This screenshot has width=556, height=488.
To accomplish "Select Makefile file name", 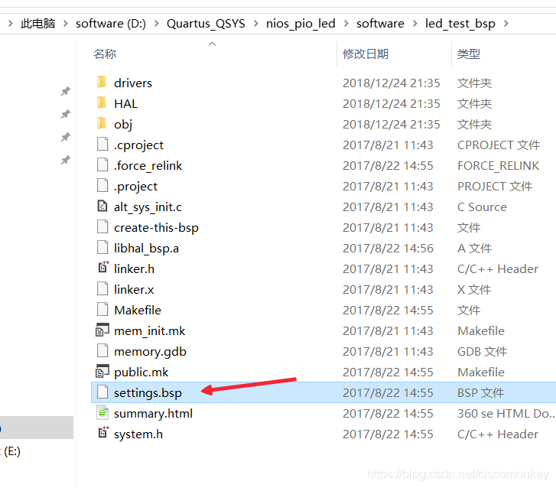I will (x=138, y=310).
